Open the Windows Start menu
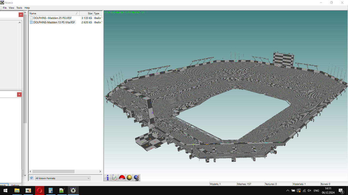The image size is (348, 195). tap(5, 191)
